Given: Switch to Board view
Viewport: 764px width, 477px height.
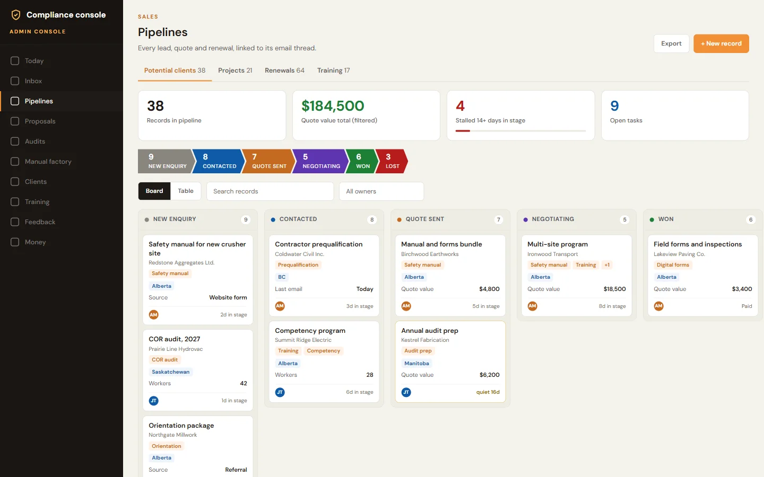Looking at the screenshot, I should tap(154, 191).
